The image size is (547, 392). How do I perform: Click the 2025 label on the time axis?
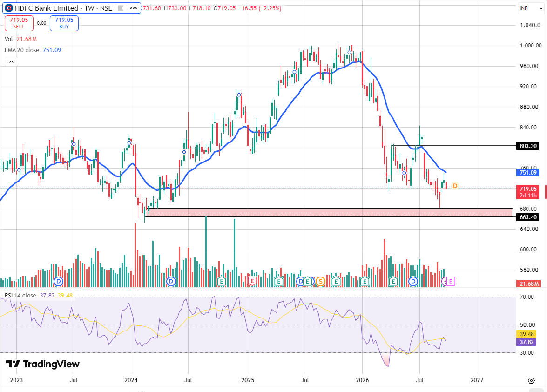point(248,380)
